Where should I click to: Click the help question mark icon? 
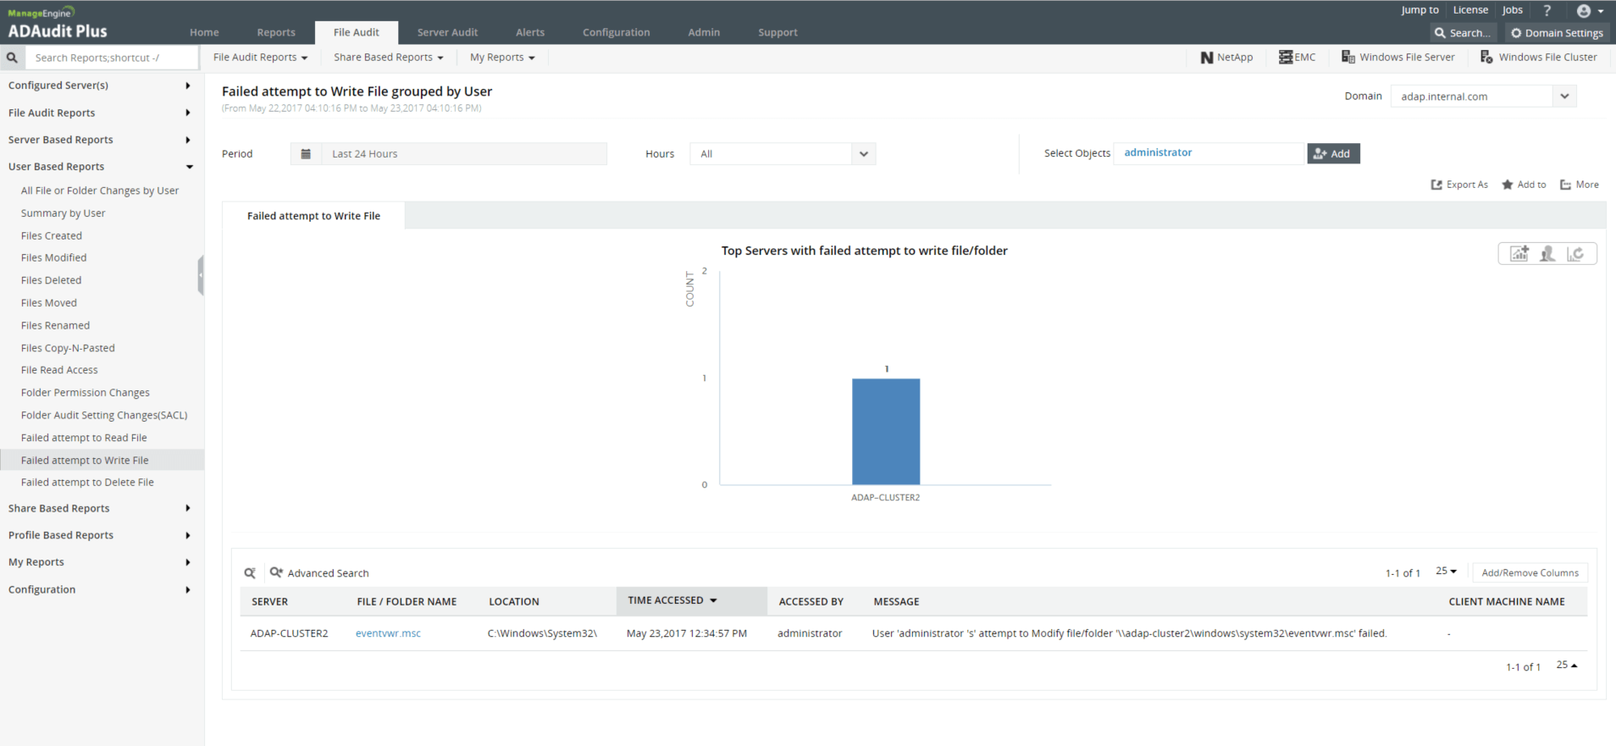click(x=1547, y=11)
